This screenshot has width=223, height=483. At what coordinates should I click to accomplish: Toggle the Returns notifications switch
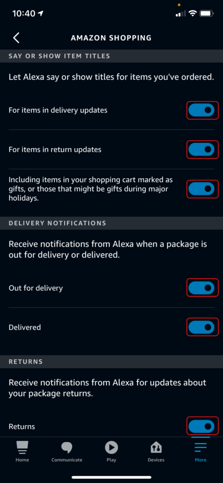pyautogui.click(x=201, y=426)
